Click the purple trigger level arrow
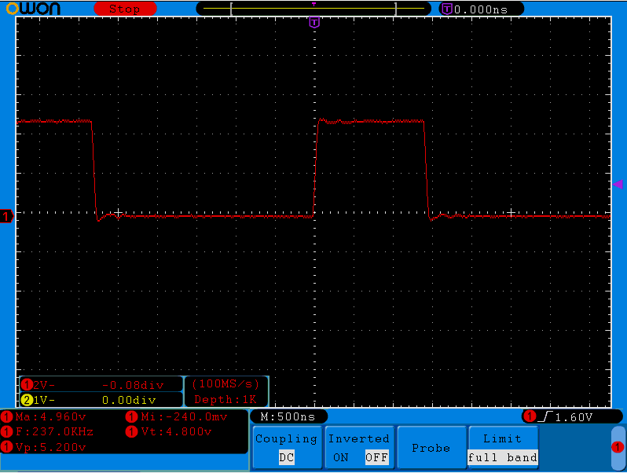 tap(618, 184)
